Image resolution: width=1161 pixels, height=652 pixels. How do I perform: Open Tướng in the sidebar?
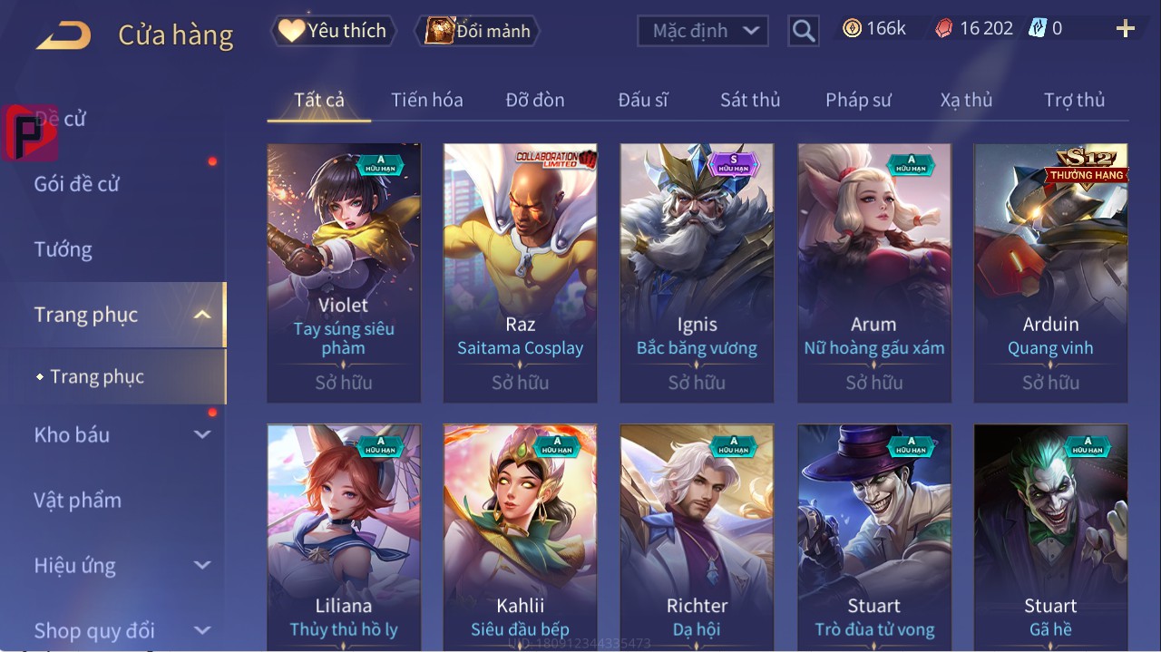tap(63, 249)
